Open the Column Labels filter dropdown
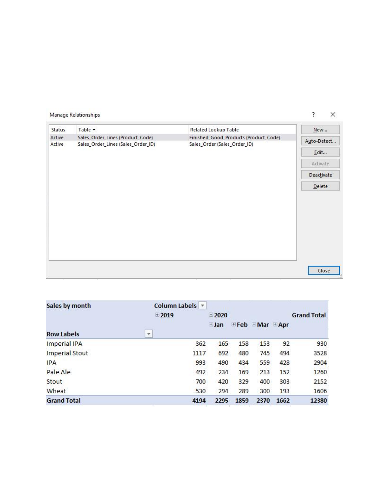The height and width of the screenshot is (504, 389). (x=203, y=306)
